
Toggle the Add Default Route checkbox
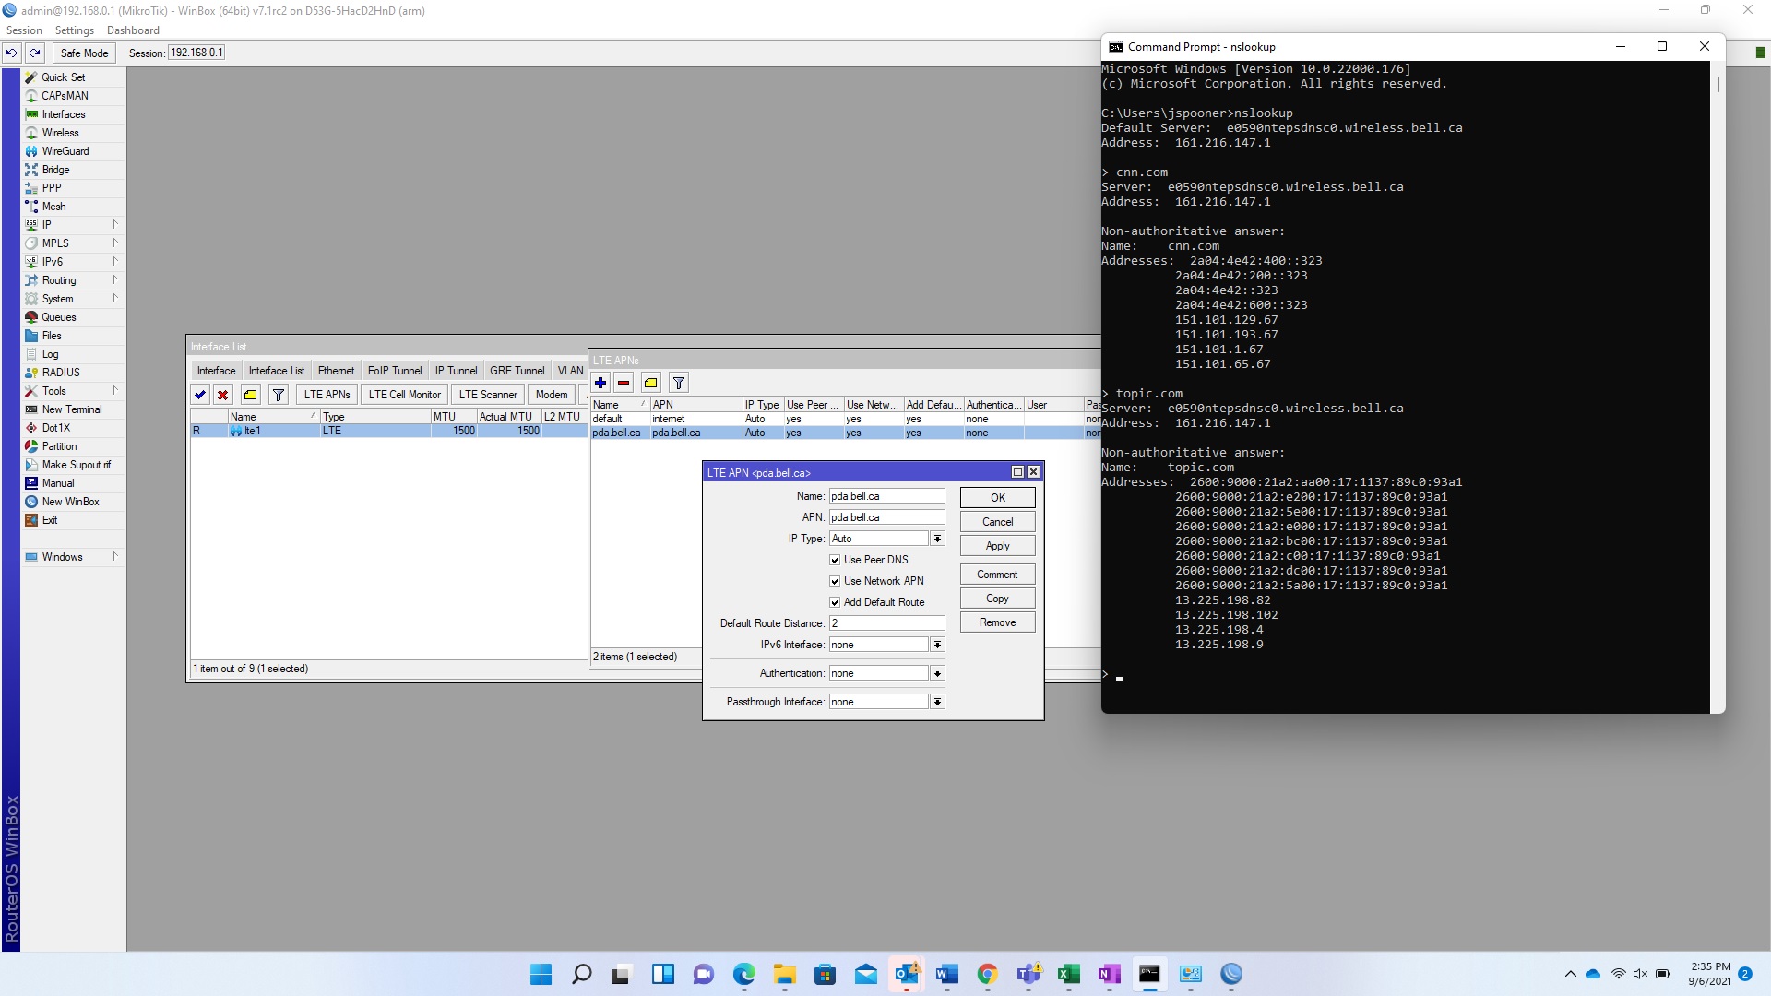point(835,602)
